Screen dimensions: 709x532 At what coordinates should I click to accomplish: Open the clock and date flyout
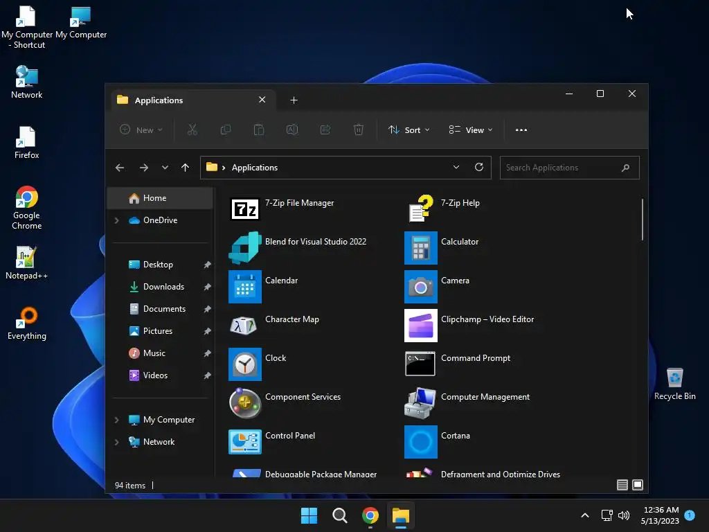[660, 515]
